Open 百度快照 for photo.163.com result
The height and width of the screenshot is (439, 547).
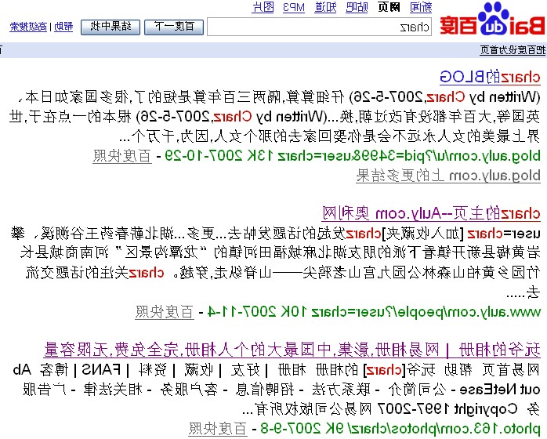[x=218, y=429]
